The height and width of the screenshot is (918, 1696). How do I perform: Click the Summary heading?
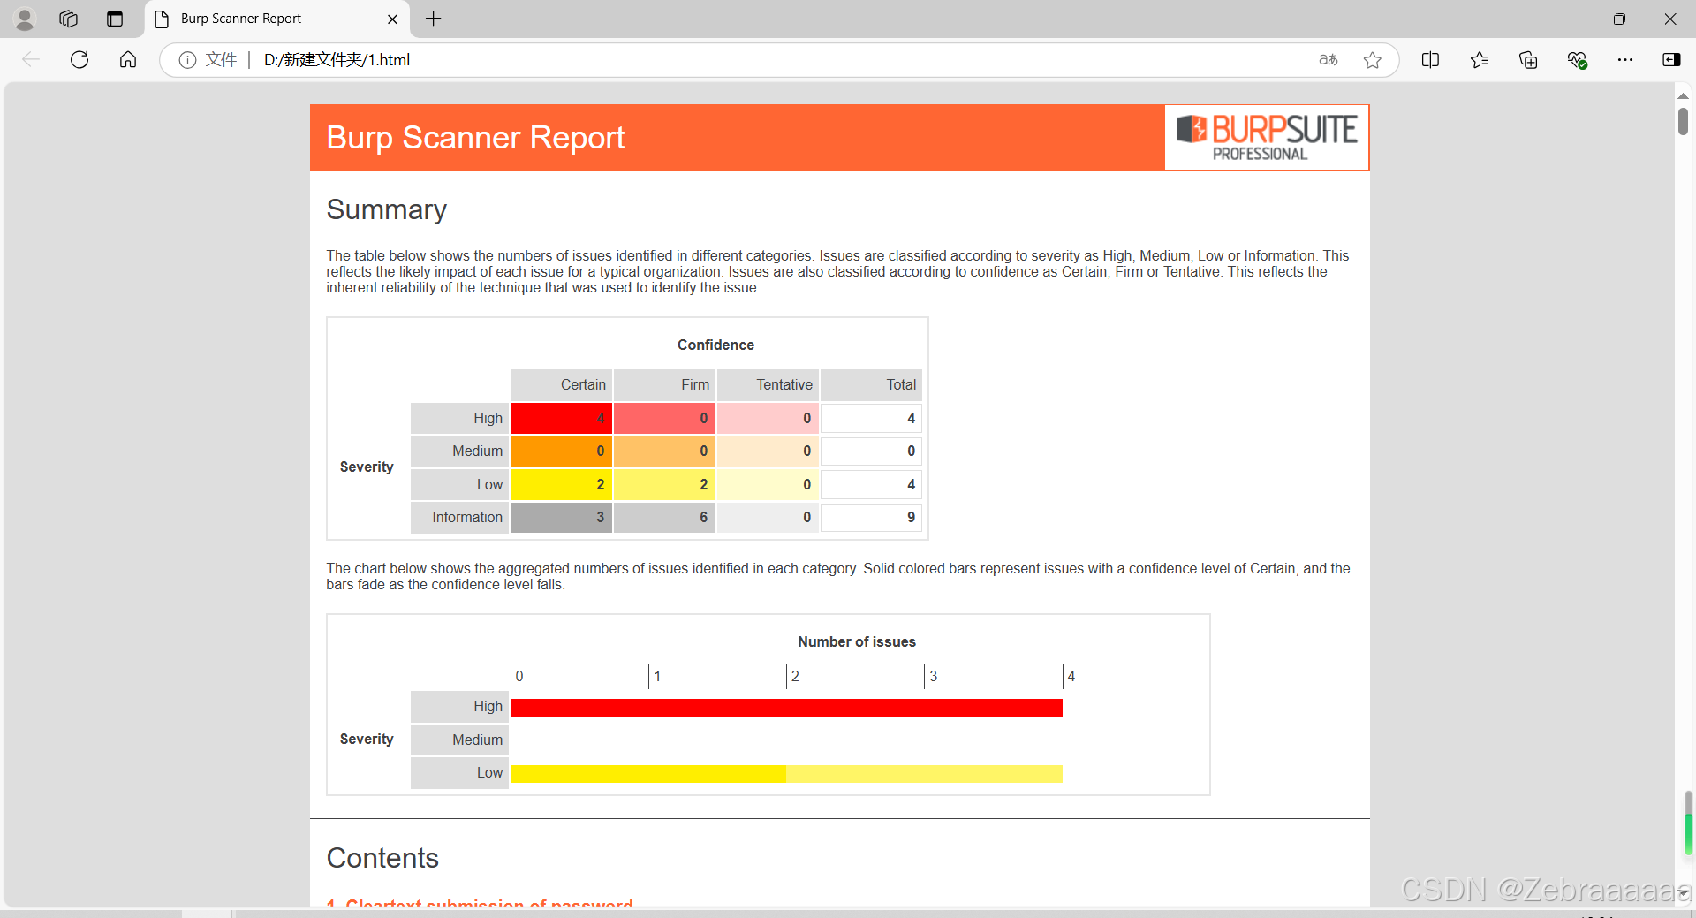[386, 209]
